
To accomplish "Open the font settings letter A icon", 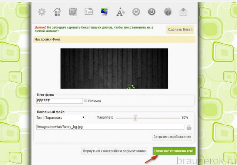I will pos(120,12).
